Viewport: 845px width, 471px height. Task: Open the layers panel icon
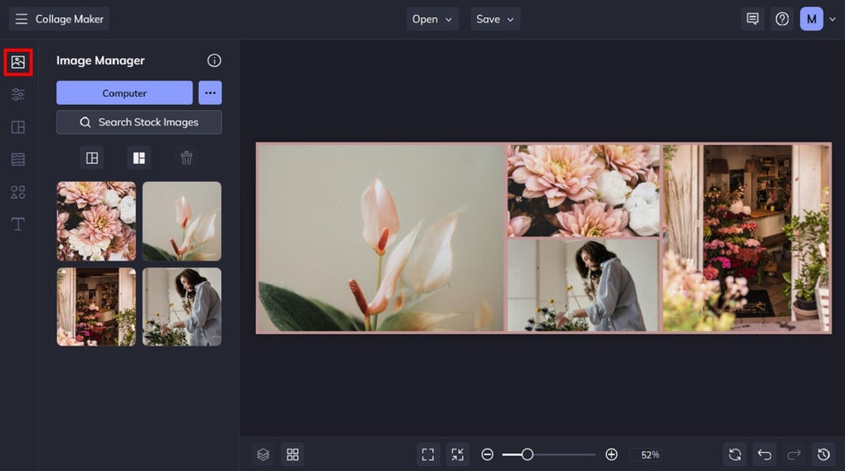(263, 454)
